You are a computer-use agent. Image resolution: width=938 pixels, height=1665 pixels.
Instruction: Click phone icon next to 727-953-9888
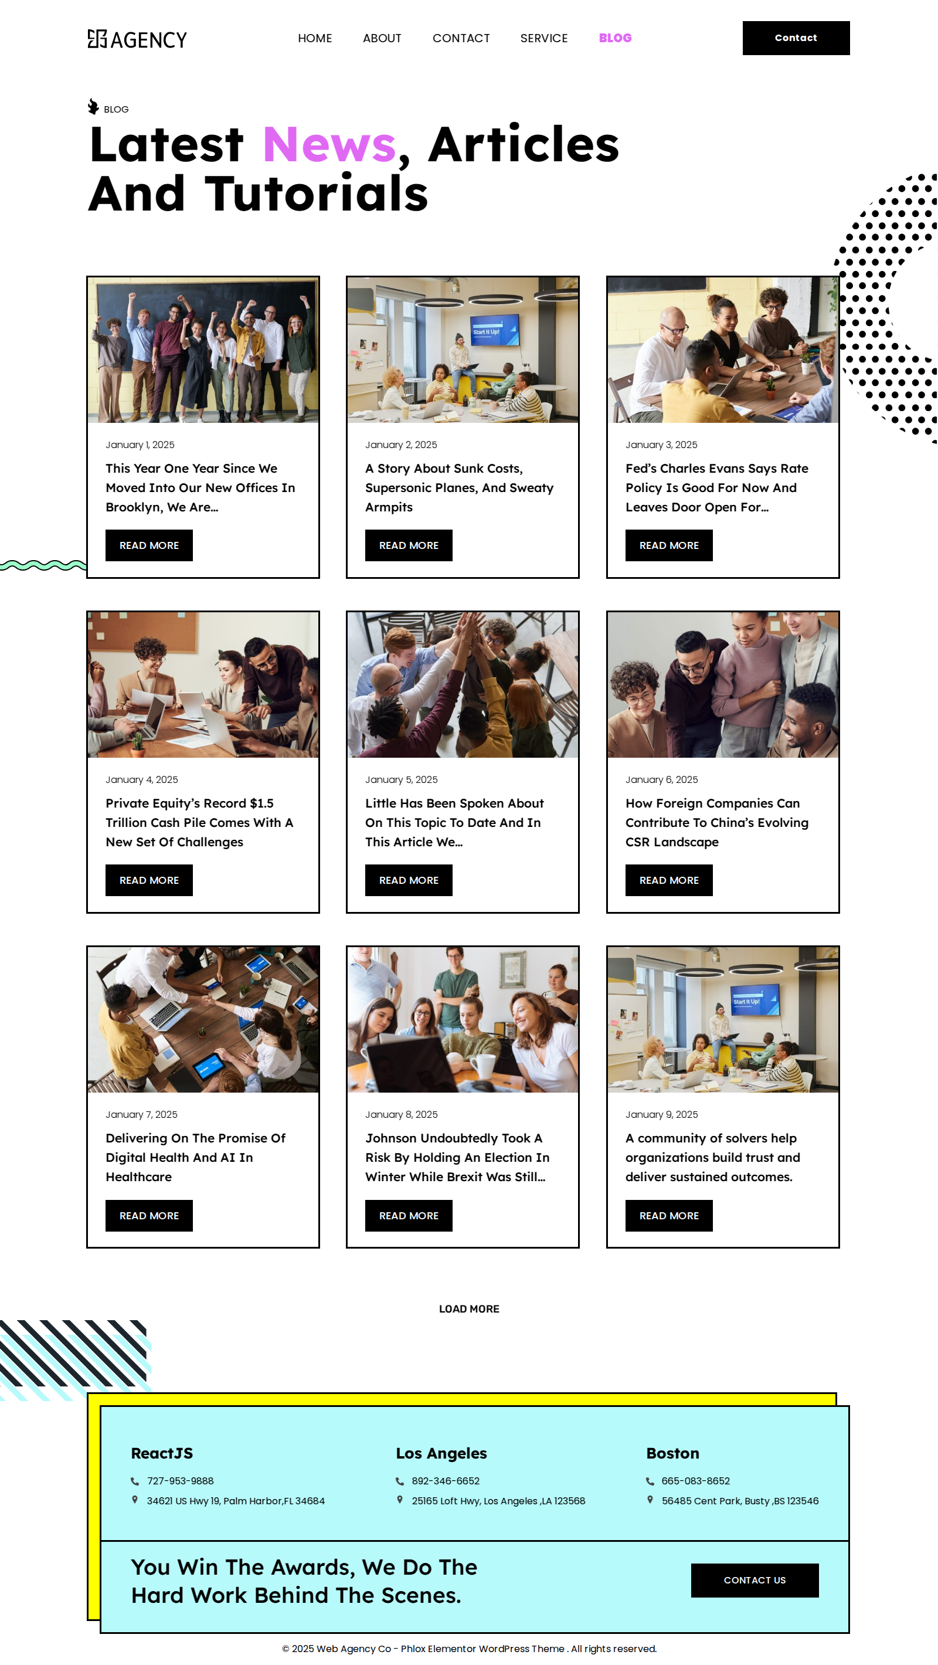click(135, 1481)
